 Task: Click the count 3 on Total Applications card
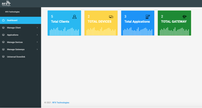pyautogui.click(x=125, y=16)
